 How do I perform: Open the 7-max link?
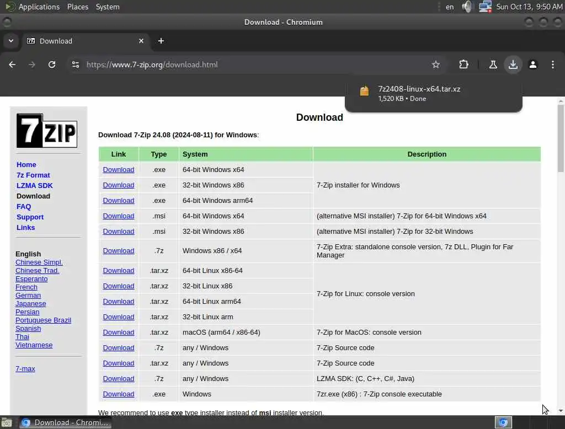25,369
